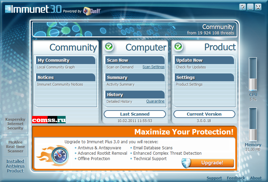Screen dimensions: 268x182
Task: Open My Community
Action: 65,60
